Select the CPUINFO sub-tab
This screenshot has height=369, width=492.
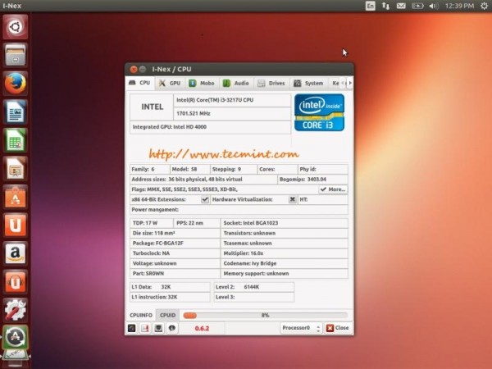pyautogui.click(x=141, y=315)
